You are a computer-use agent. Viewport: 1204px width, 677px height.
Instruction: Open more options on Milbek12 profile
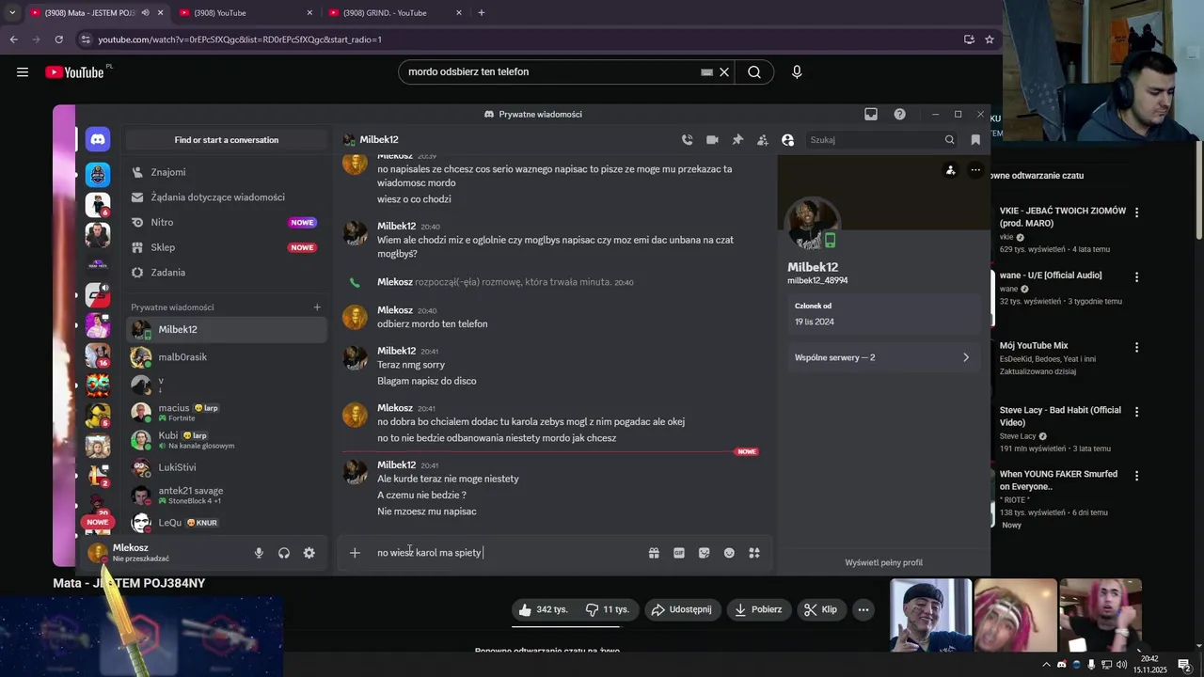[975, 170]
